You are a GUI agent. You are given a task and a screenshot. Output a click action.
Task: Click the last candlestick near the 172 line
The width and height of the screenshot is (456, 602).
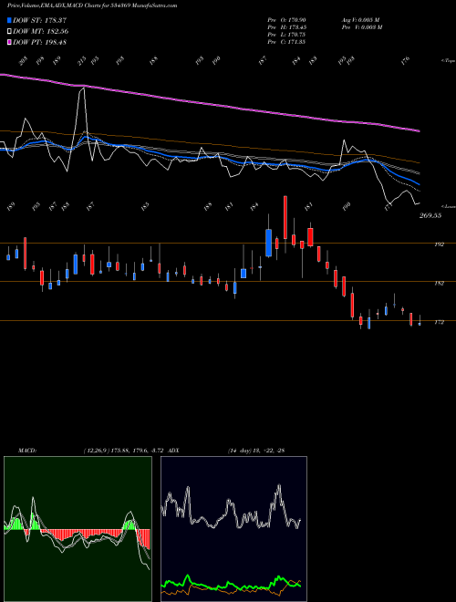coord(420,324)
